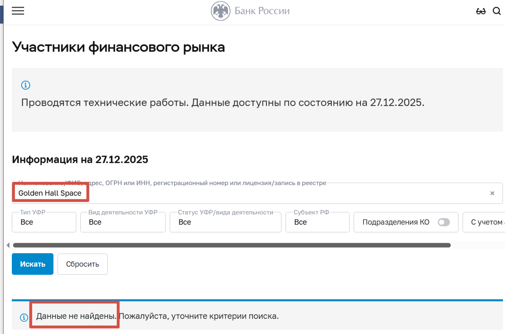
Task: Click the left arrow of the horizontal scrollbar
Action: point(8,245)
